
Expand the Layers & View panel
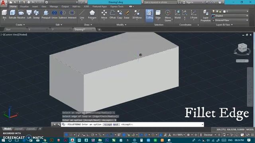pyautogui.click(x=224, y=25)
